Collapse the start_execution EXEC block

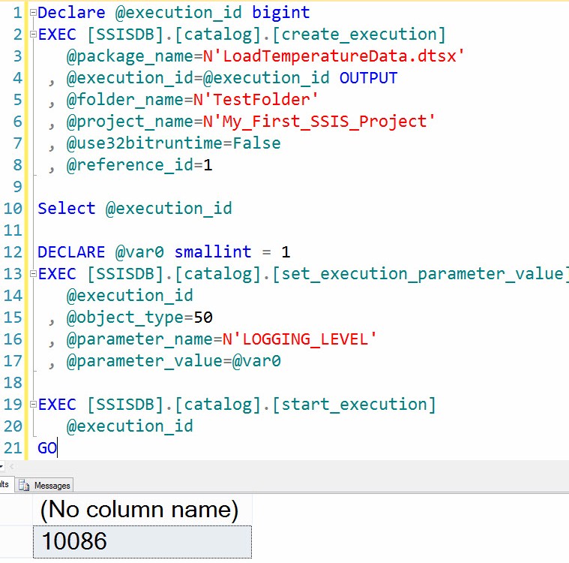31,405
